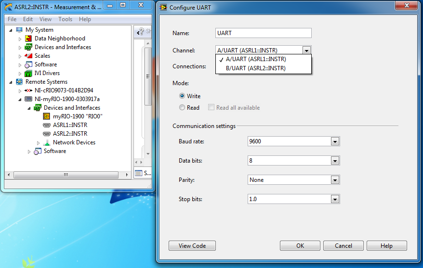423x268 pixels.
Task: Click the IVI Drivers icon
Action: pos(28,73)
